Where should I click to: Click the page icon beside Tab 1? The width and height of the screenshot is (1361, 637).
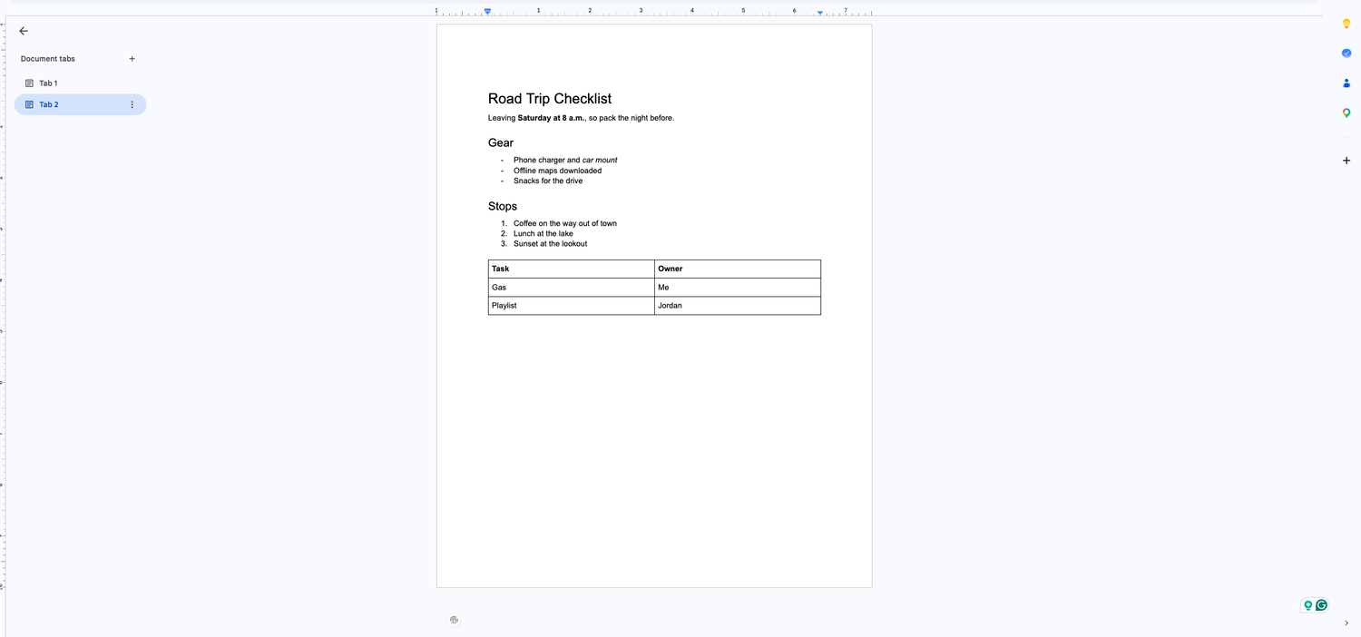(x=29, y=83)
